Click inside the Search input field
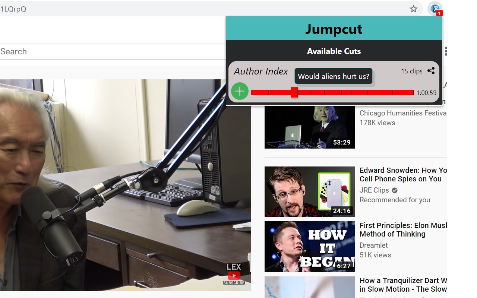This screenshot has height=298, width=477. 75,51
